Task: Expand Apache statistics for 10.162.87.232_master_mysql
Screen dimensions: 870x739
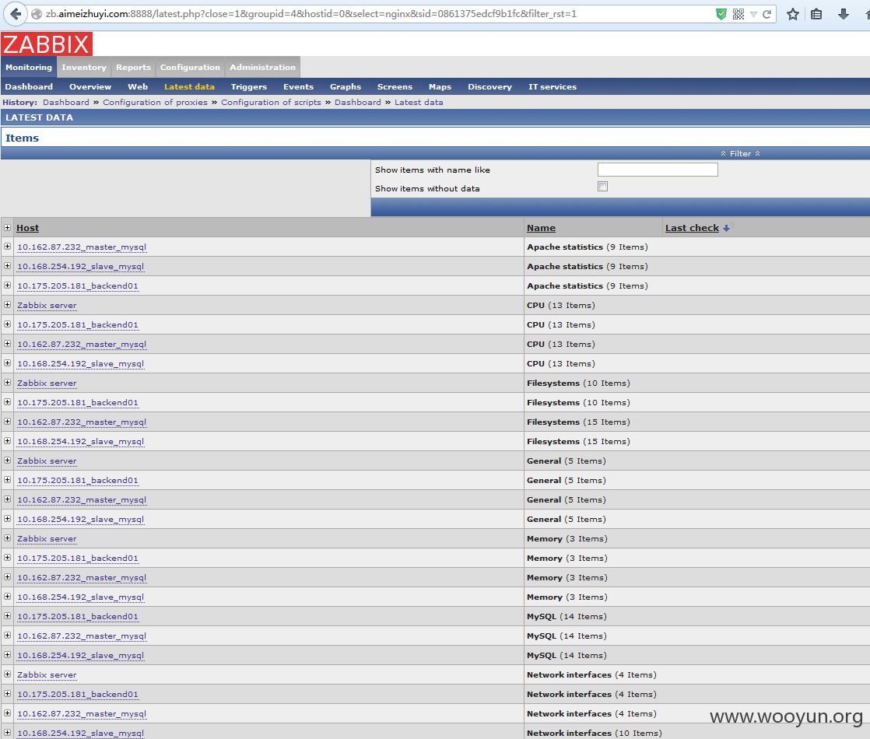Action: coord(7,247)
